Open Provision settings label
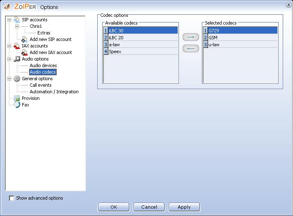 click(31, 98)
